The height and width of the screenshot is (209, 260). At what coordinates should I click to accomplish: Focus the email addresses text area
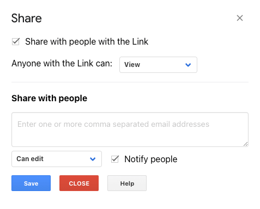130,130
